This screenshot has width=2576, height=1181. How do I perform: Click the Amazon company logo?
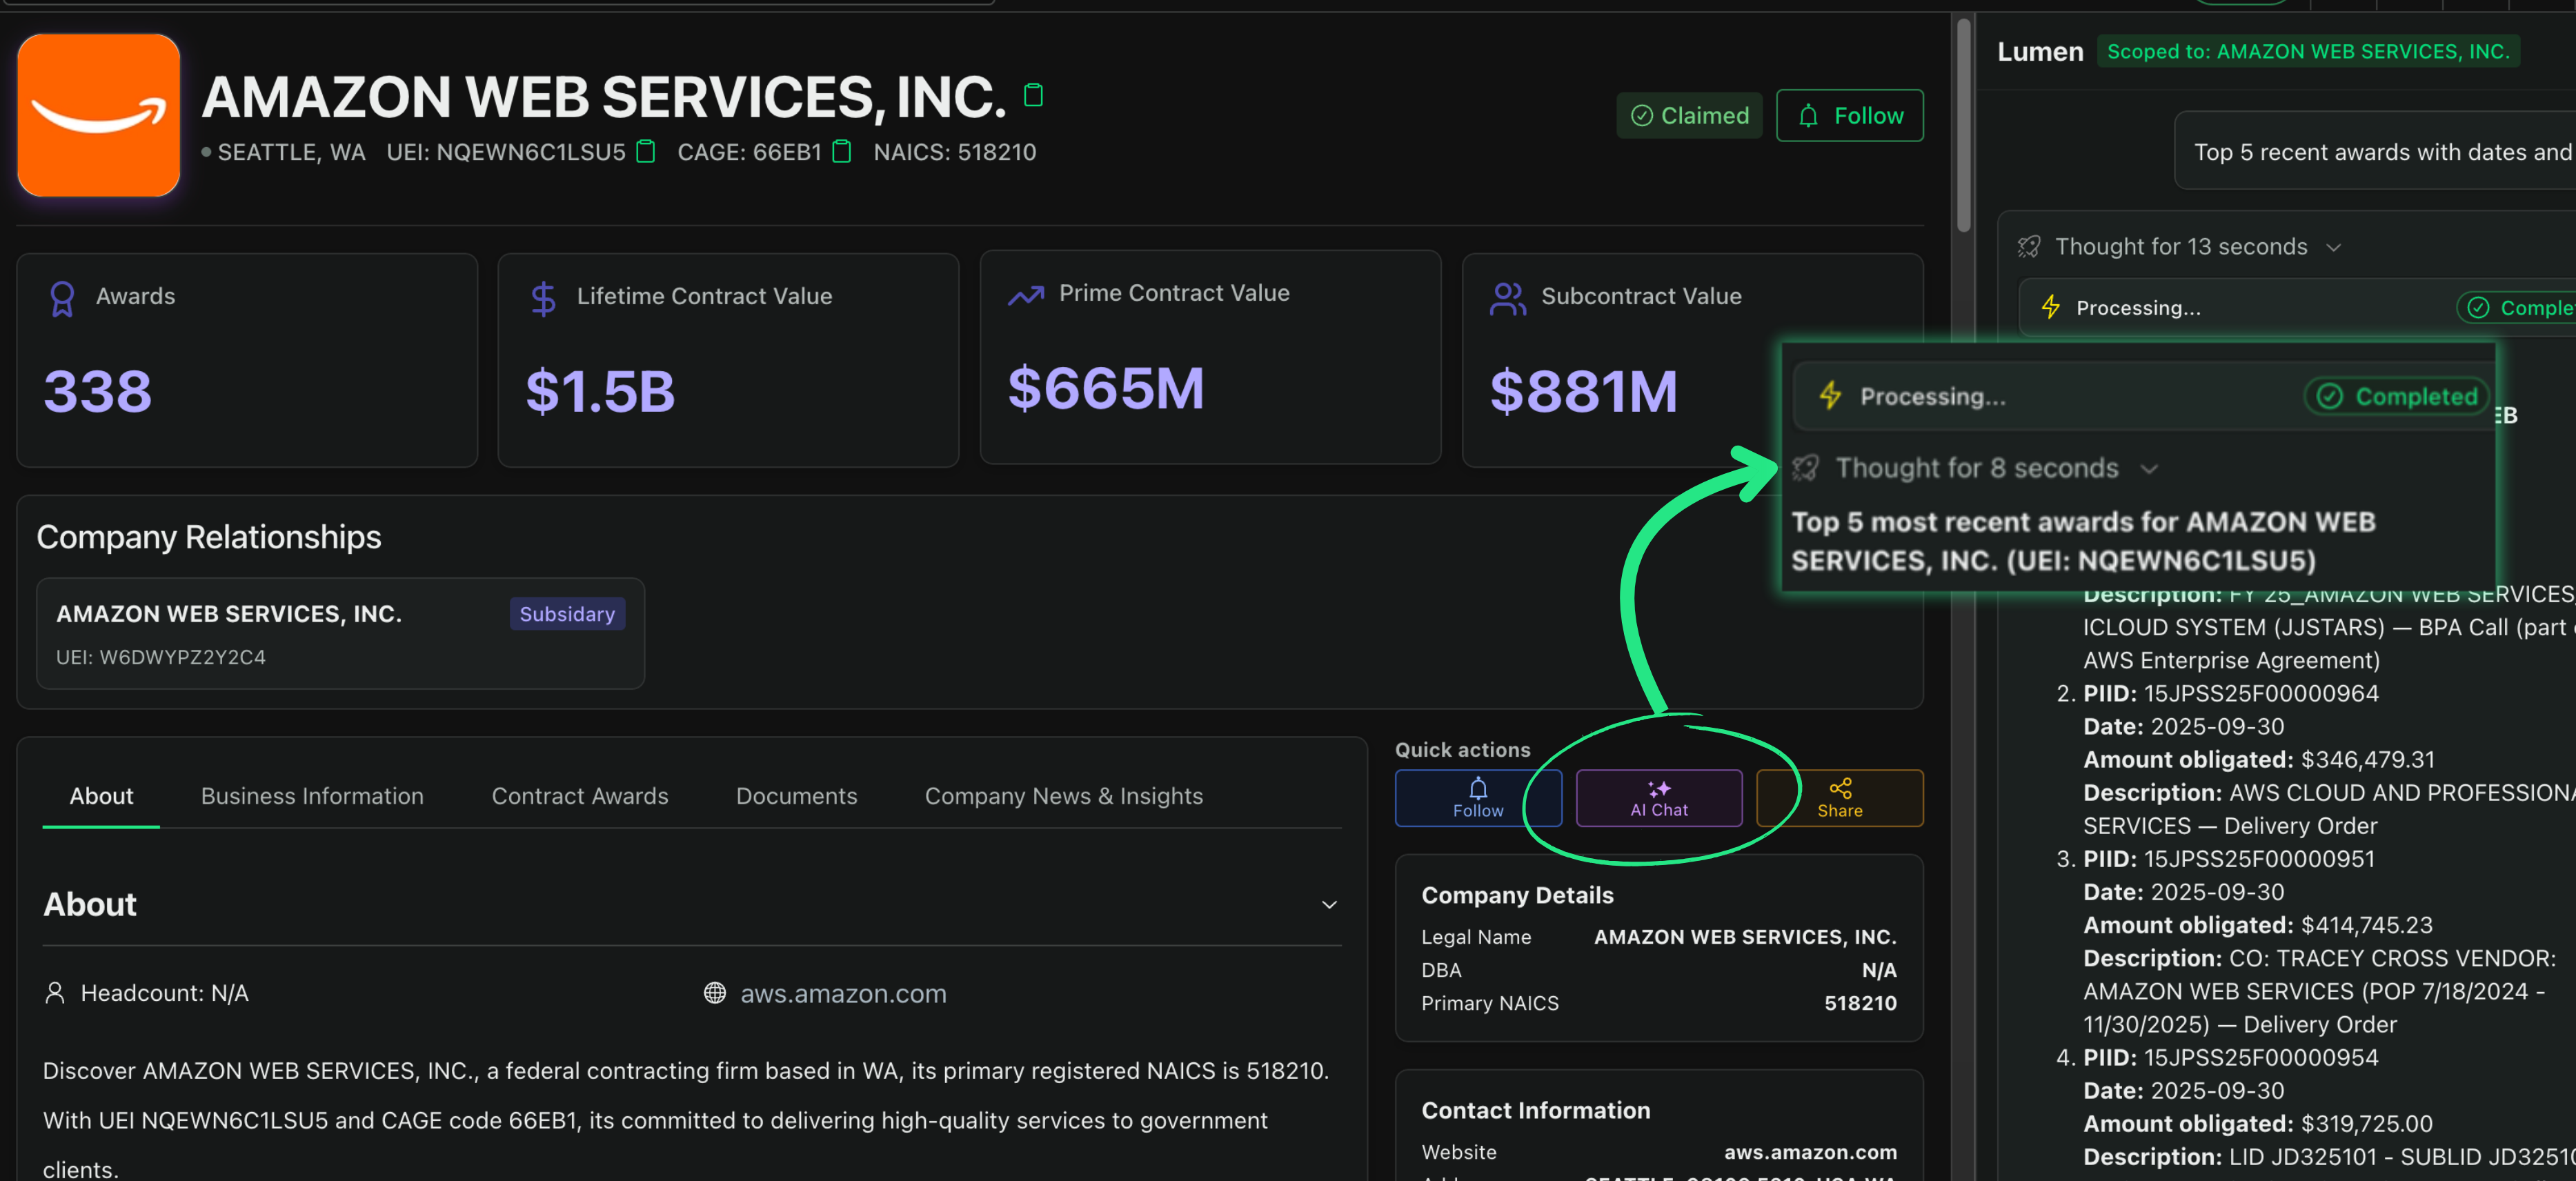[98, 115]
